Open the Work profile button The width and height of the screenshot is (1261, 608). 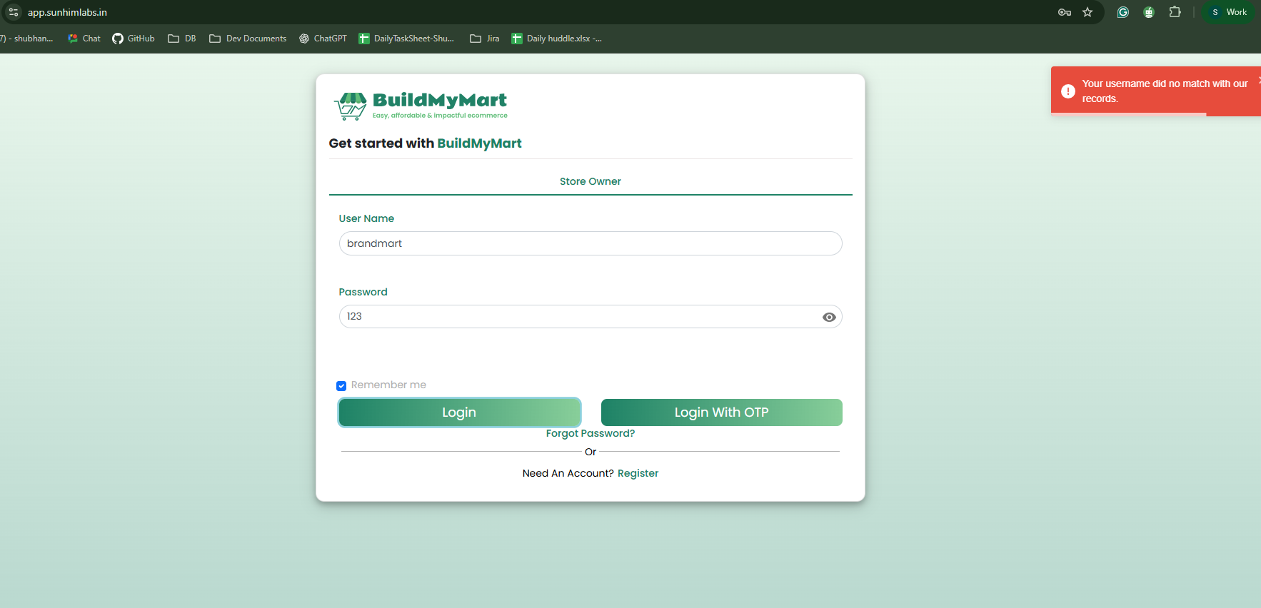[x=1228, y=12]
